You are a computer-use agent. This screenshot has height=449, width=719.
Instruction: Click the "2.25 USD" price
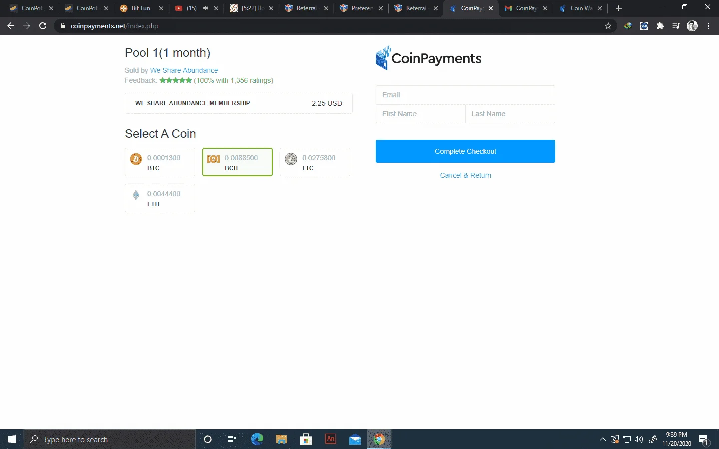(x=327, y=103)
